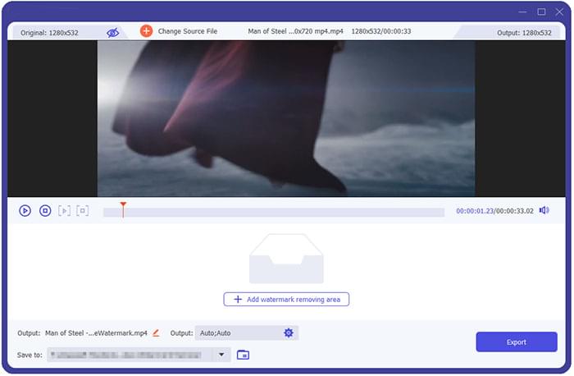Click the 00:00:01.23 current time display
This screenshot has height=376, width=574.
point(475,212)
